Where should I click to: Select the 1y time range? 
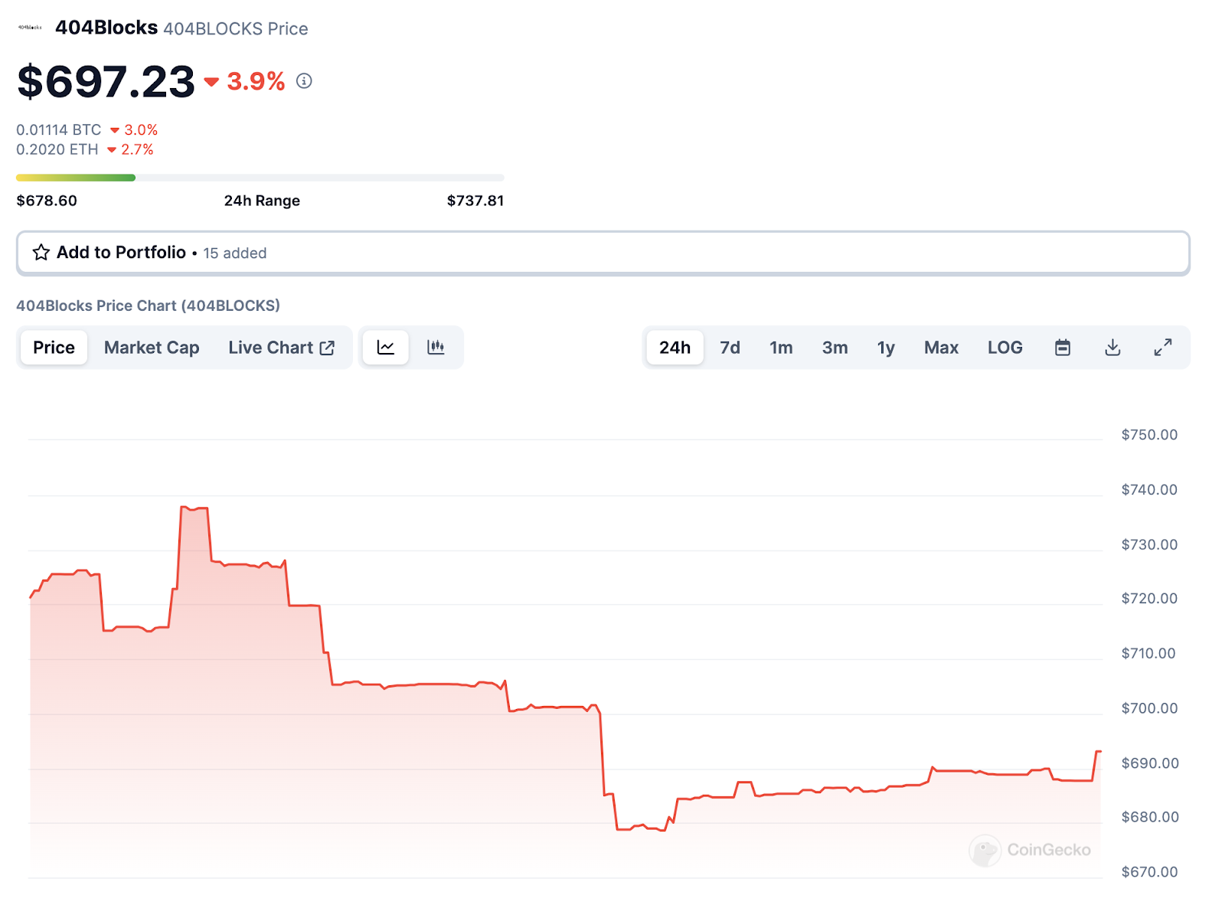[886, 348]
